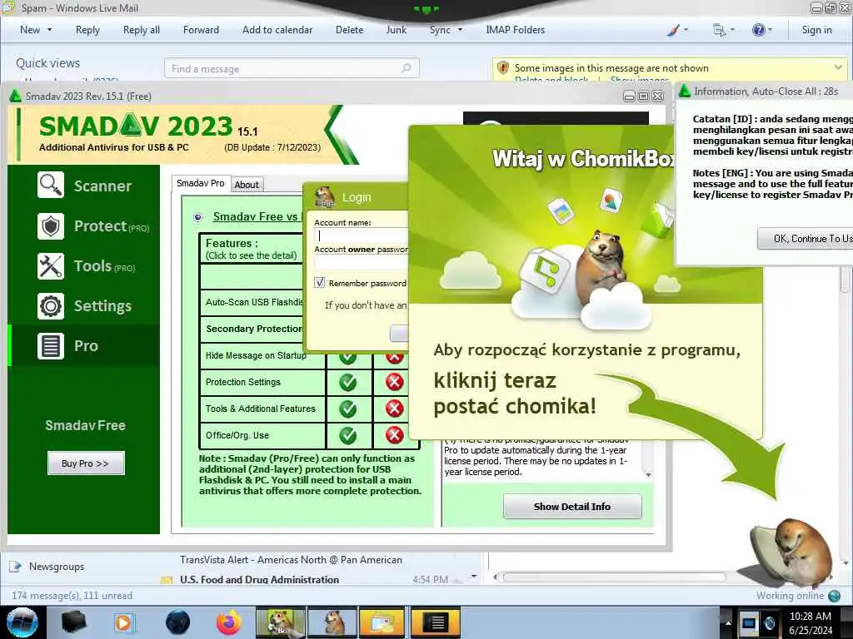Click Reply in Mail toolbar
The height and width of the screenshot is (639, 853).
tap(87, 30)
